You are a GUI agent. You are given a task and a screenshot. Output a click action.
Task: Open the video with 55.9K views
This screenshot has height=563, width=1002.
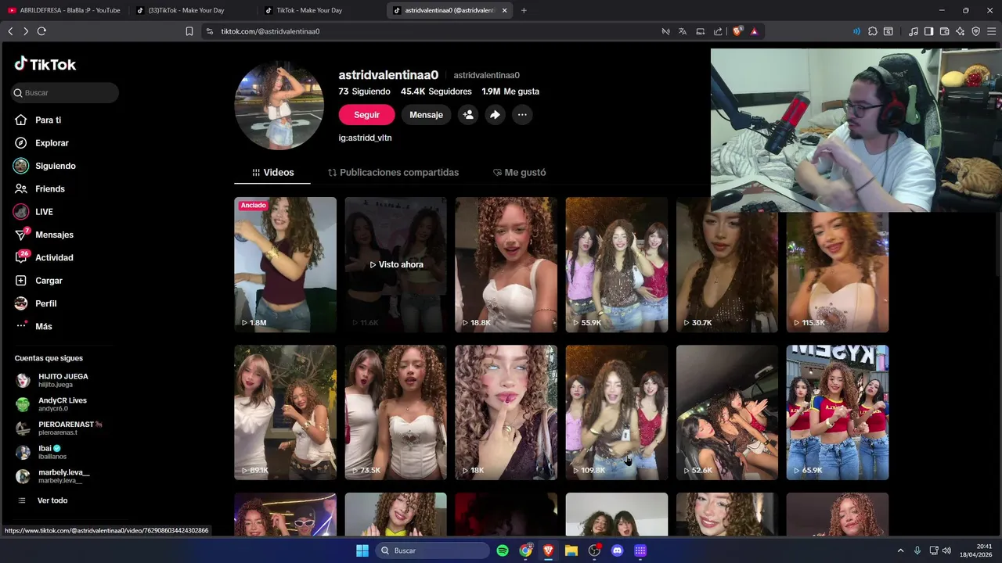617,264
